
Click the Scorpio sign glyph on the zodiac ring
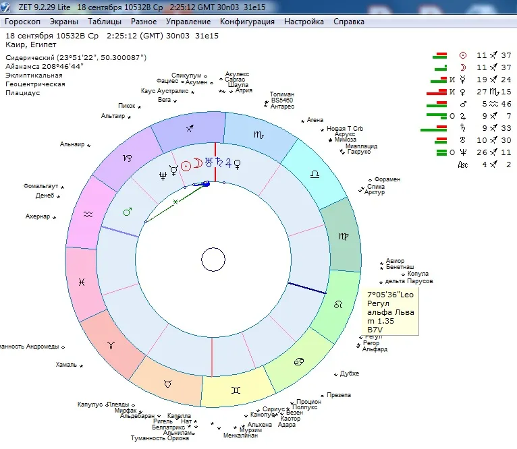point(259,136)
